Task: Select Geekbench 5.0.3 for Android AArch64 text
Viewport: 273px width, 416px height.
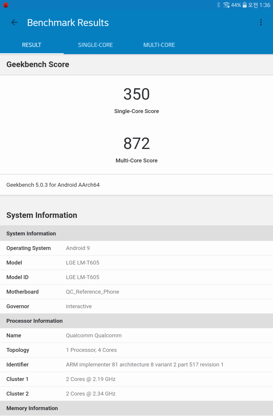Action: (53, 185)
